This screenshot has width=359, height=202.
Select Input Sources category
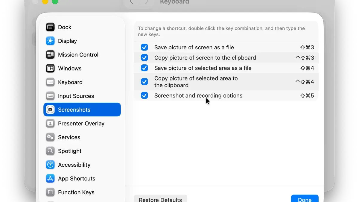(82, 96)
